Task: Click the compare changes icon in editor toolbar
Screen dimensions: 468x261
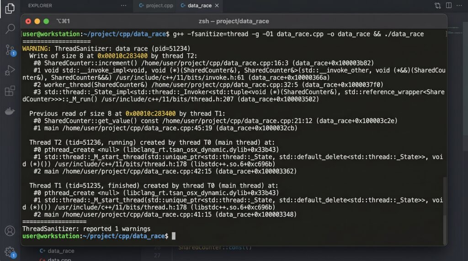Action: pyautogui.click(x=437, y=5)
